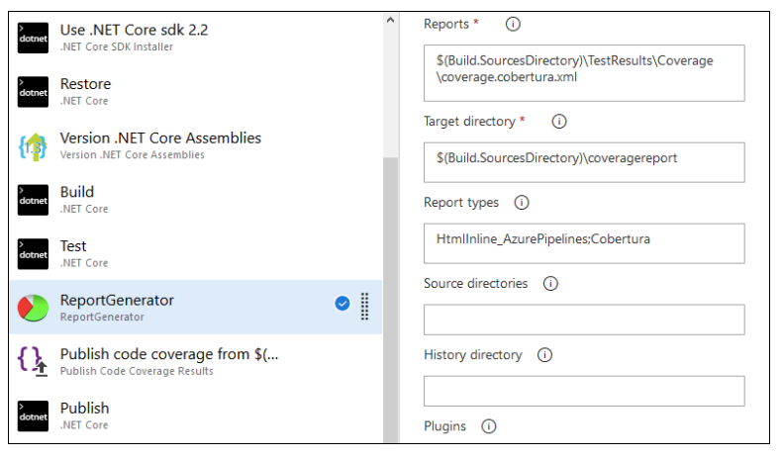Select the Publish .NET Core task

click(84, 414)
